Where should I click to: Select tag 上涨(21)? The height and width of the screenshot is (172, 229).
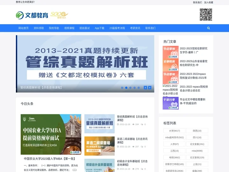click(197, 164)
